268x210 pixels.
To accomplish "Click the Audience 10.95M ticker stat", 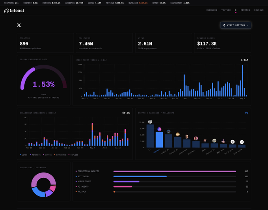I will [74, 3].
